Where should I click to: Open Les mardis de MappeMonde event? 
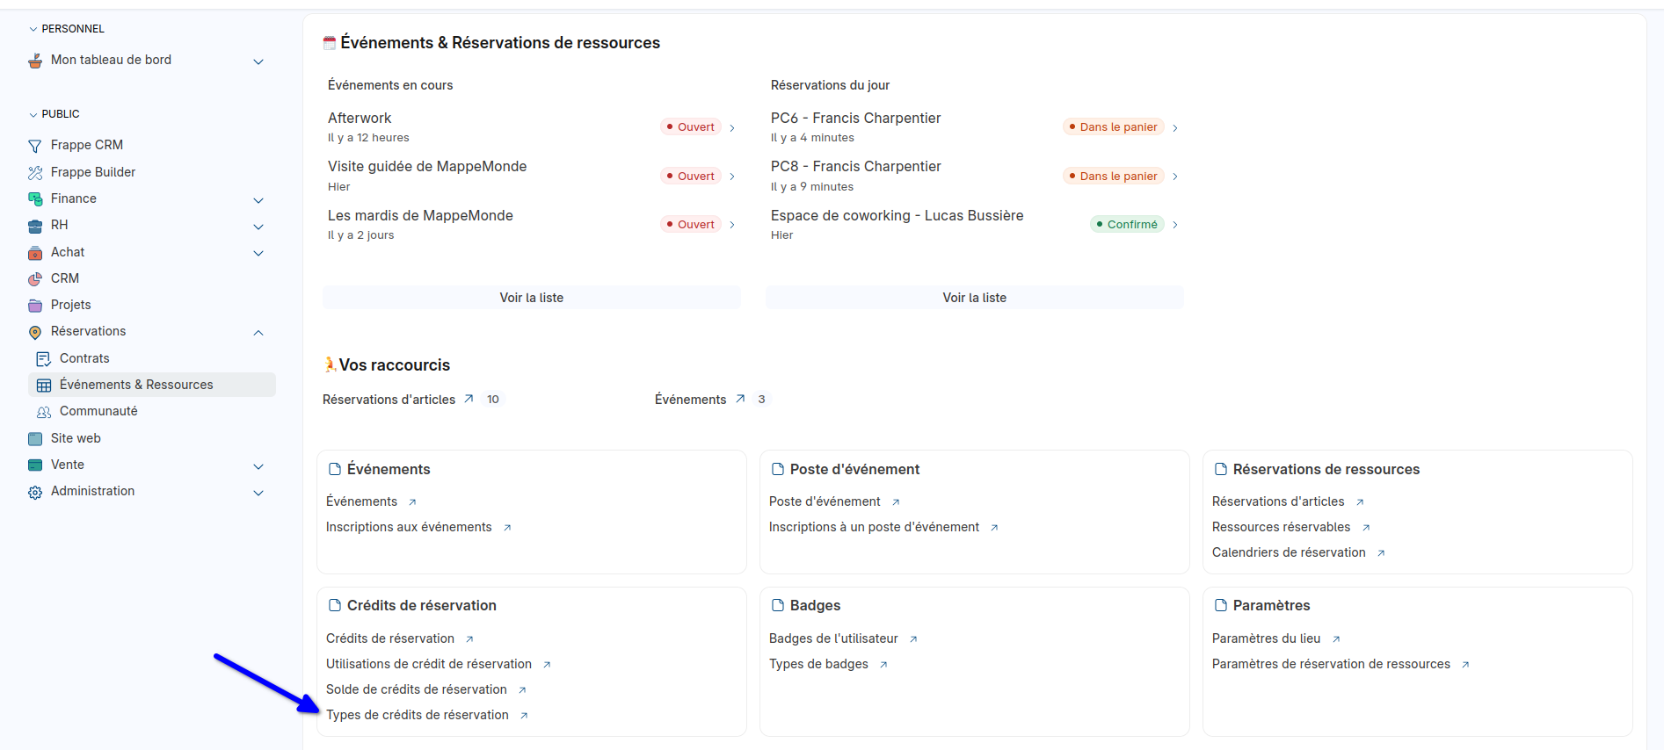532,225
